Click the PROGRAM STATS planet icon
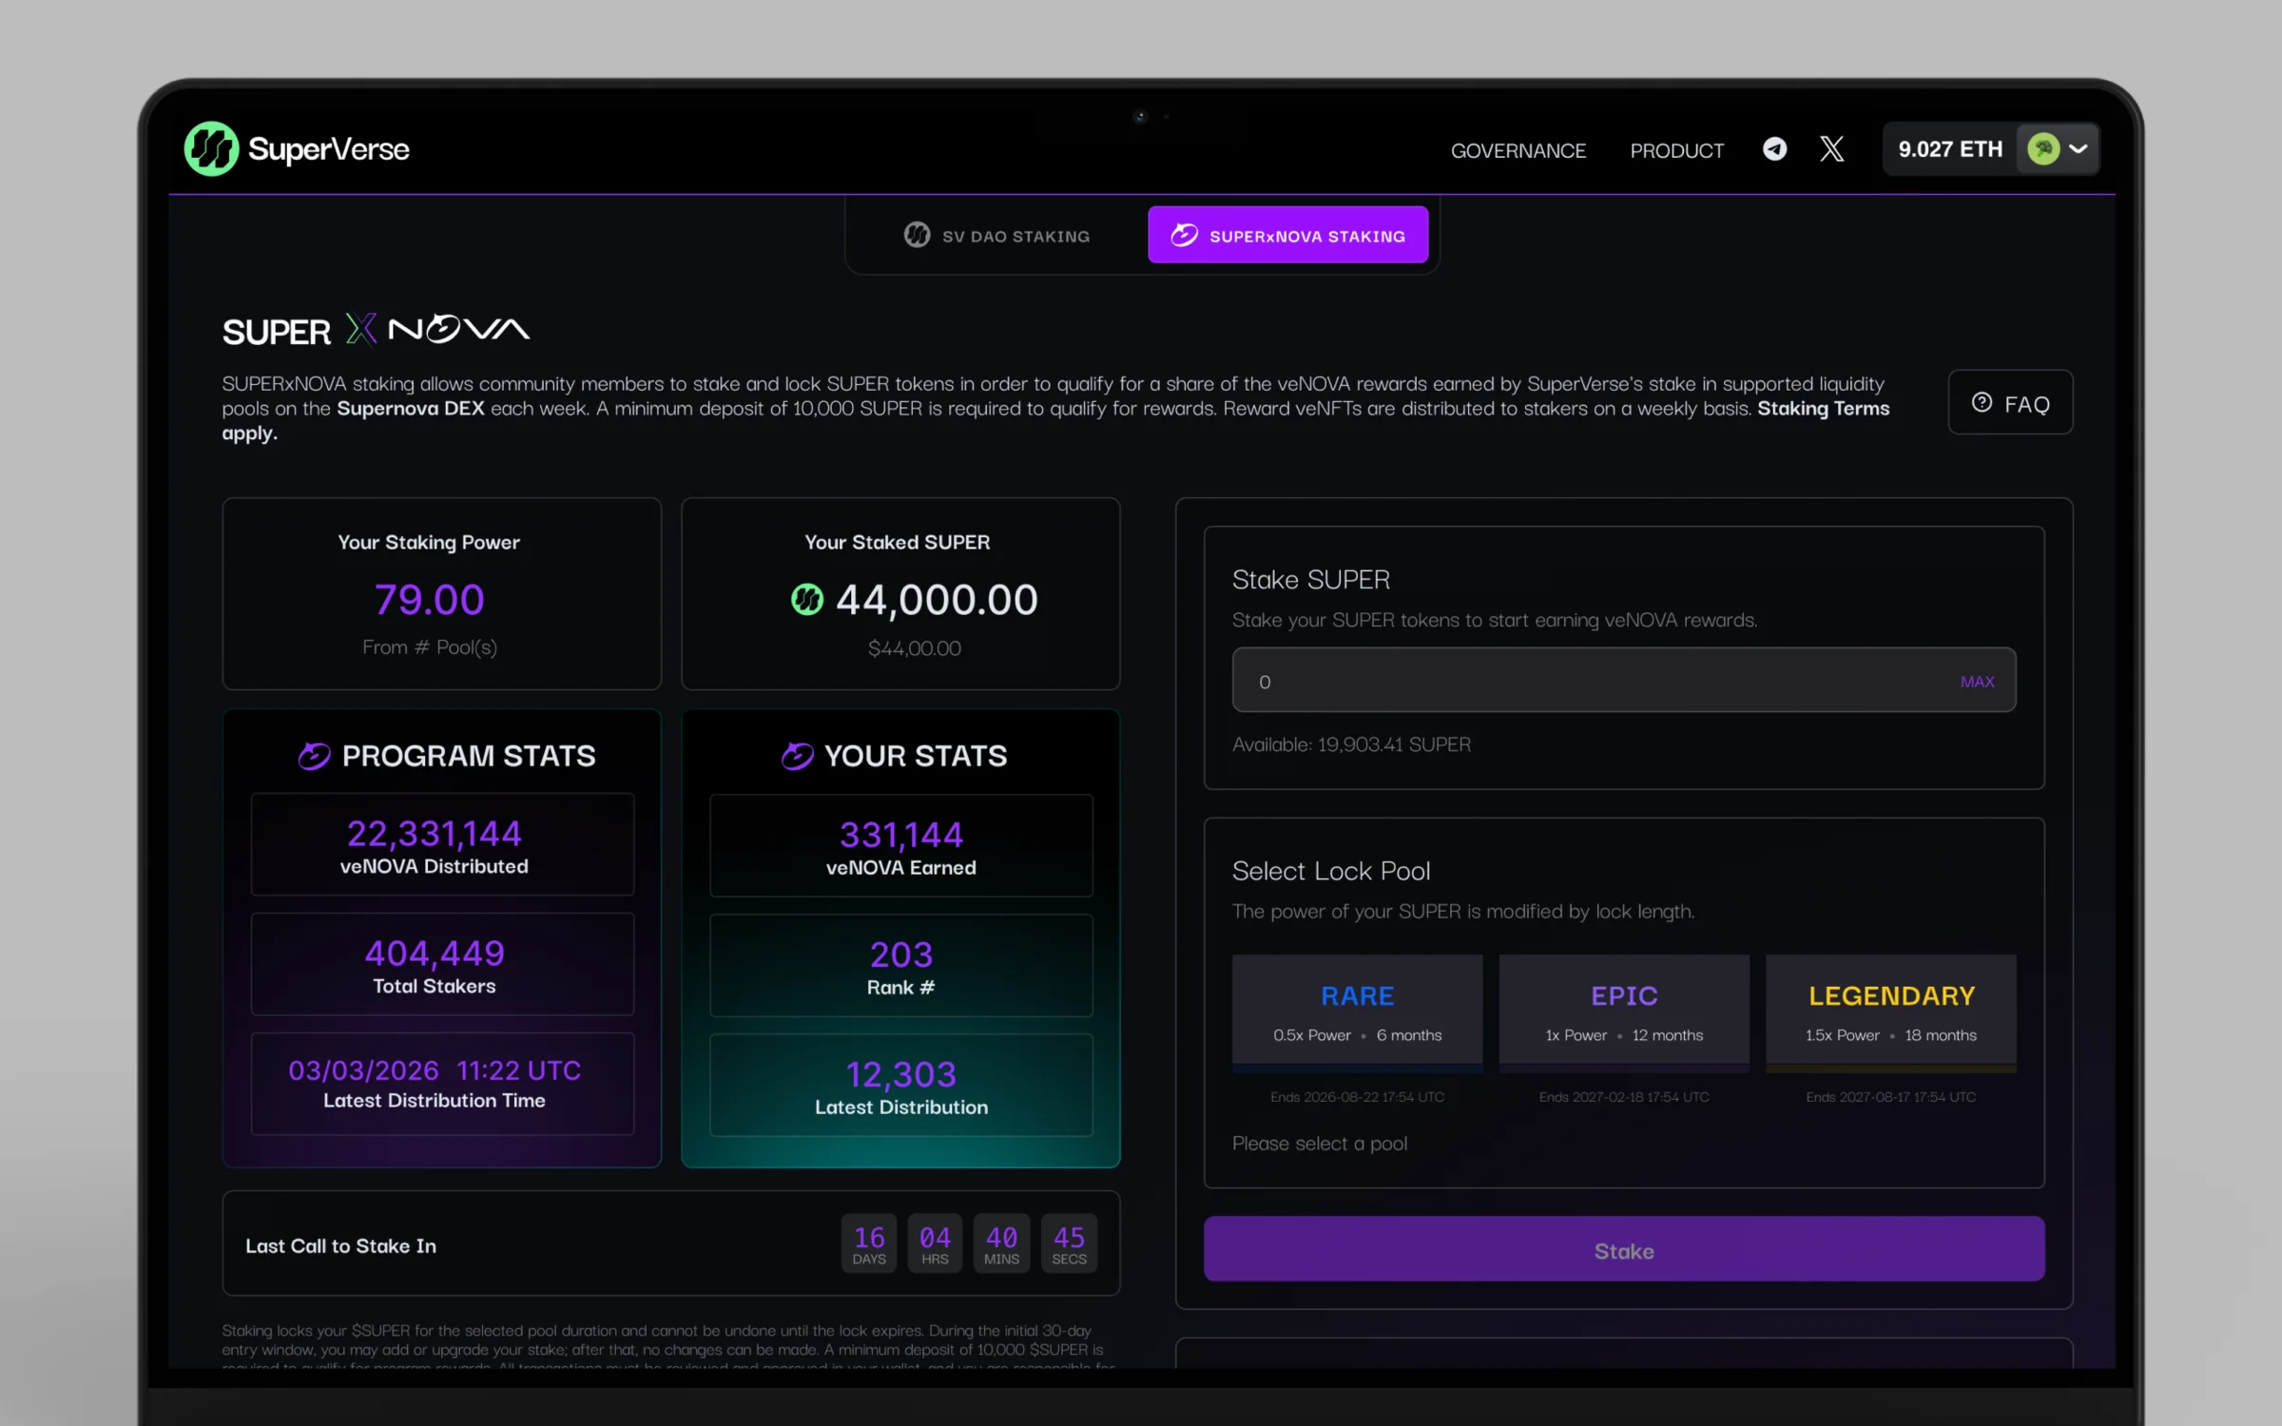 pos(314,756)
